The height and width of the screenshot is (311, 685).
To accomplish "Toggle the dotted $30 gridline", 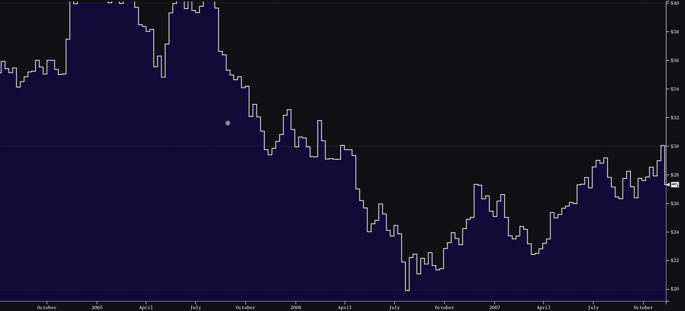I will coord(334,146).
